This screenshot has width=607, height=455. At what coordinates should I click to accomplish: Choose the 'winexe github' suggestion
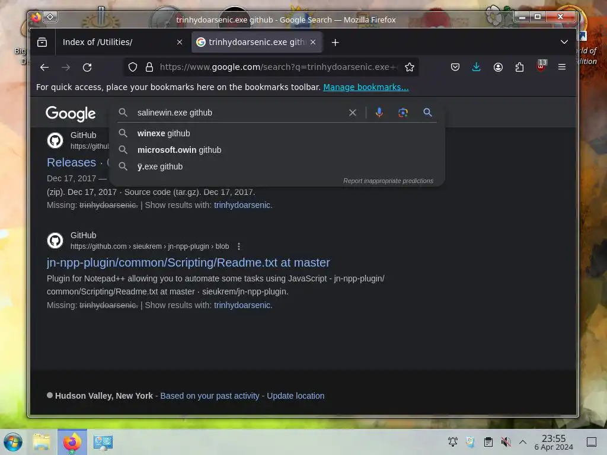(x=277, y=133)
